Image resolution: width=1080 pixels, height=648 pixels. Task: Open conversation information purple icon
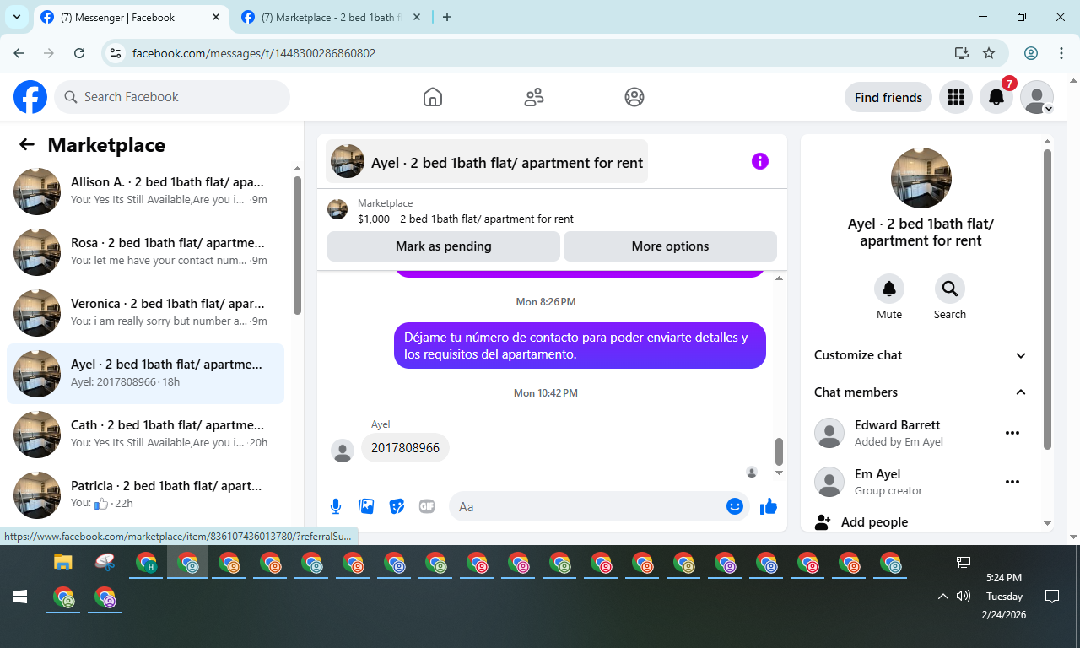click(x=760, y=161)
